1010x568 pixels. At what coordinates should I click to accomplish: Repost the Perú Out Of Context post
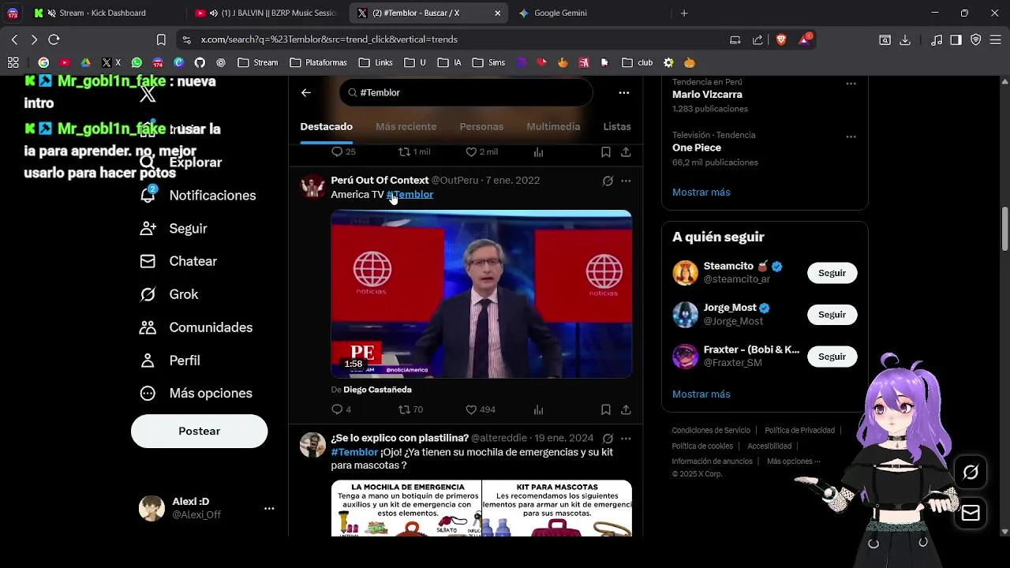point(410,410)
